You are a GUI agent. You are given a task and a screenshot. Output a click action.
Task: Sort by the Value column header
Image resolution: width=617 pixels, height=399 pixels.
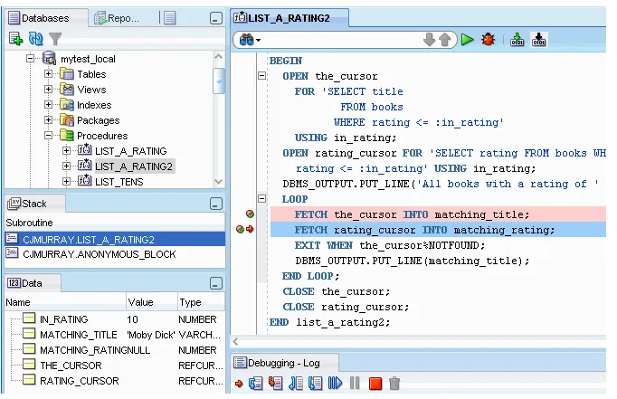(152, 302)
